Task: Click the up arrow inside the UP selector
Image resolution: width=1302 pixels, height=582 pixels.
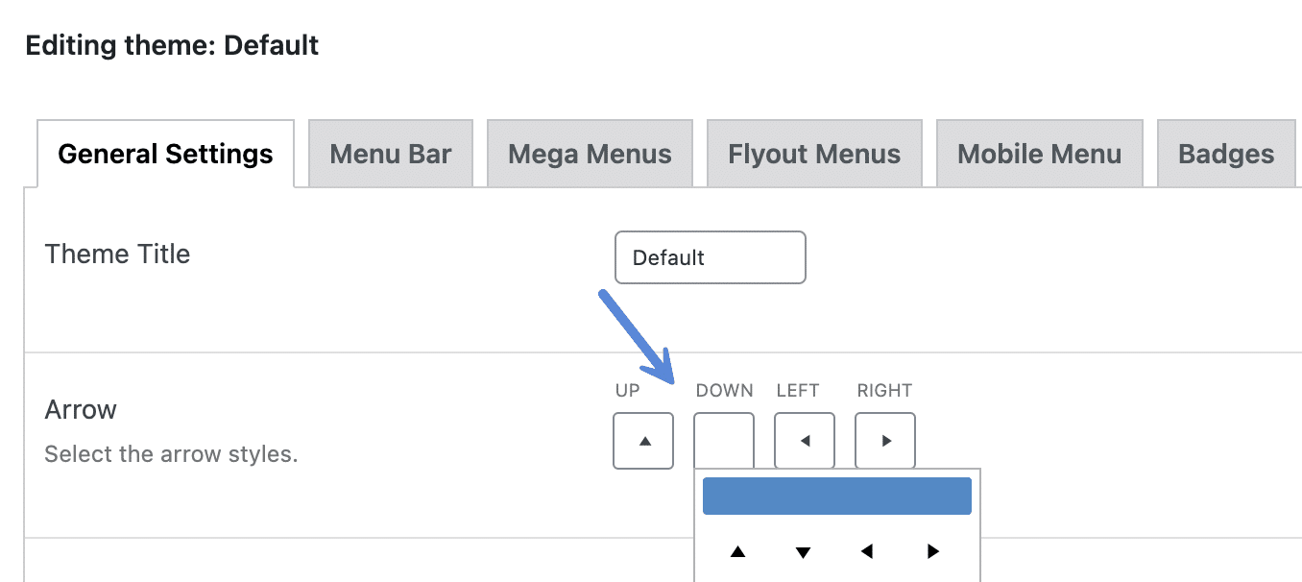Action: (642, 441)
